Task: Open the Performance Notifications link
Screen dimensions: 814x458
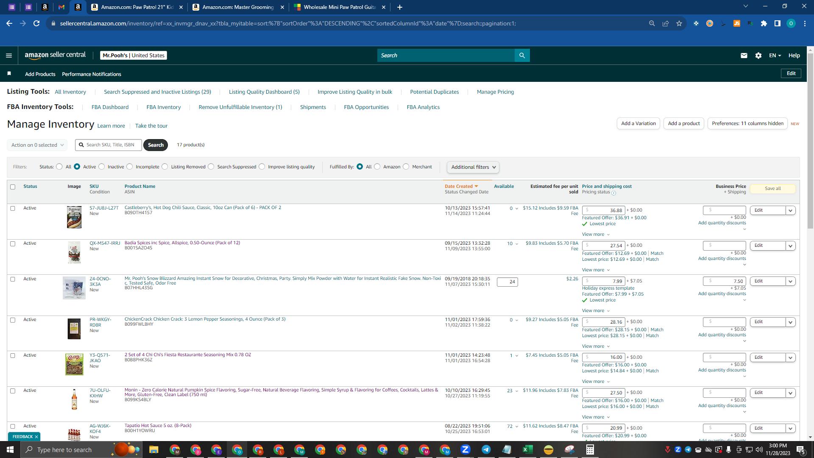Action: (92, 74)
